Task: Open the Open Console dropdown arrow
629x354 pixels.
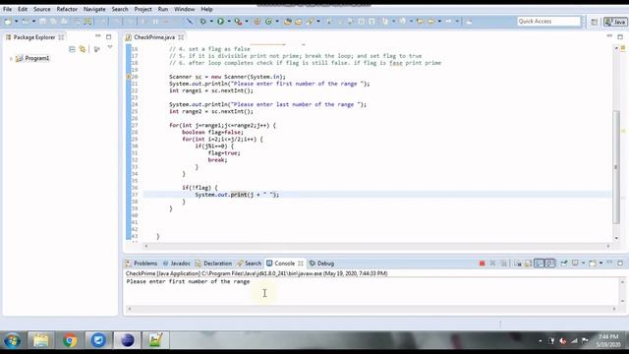Action: pos(600,264)
